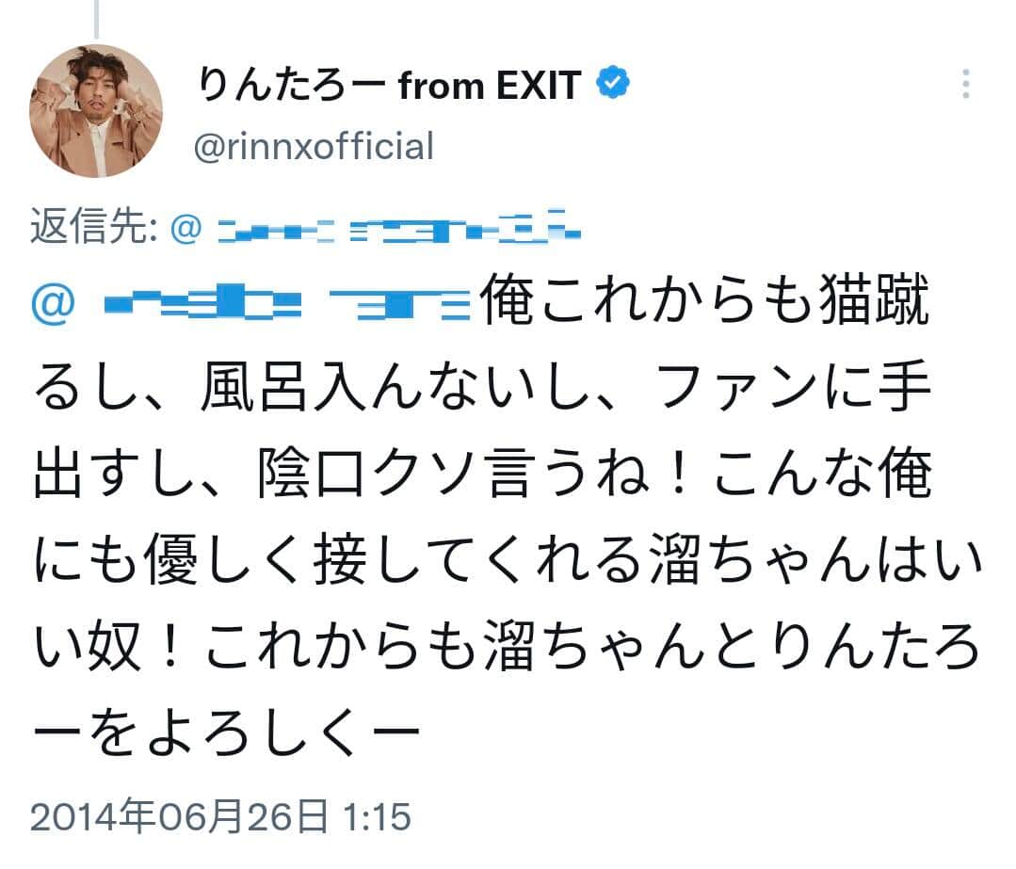Click the thread connector line above the avatar
1016x869 pixels.
click(96, 19)
